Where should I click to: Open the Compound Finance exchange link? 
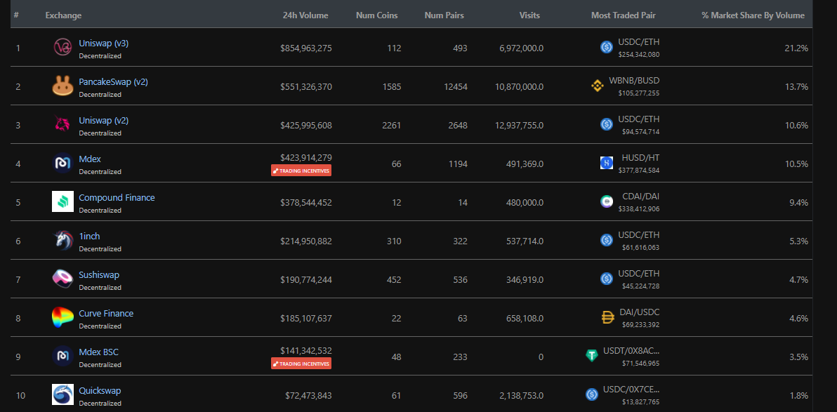tap(117, 197)
